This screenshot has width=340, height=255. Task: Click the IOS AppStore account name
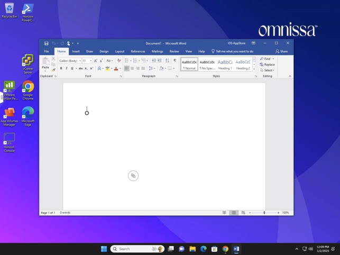pyautogui.click(x=236, y=43)
